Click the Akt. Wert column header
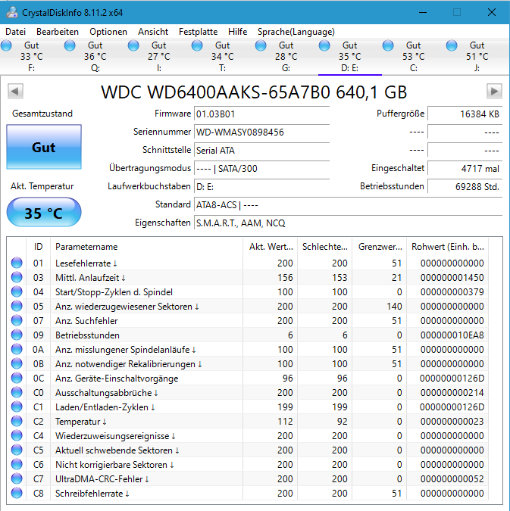The width and height of the screenshot is (510, 511). pos(270,247)
